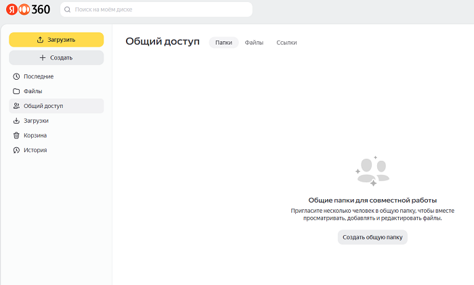Open Корзина via the trash bin icon
Image resolution: width=474 pixels, height=285 pixels.
click(17, 135)
